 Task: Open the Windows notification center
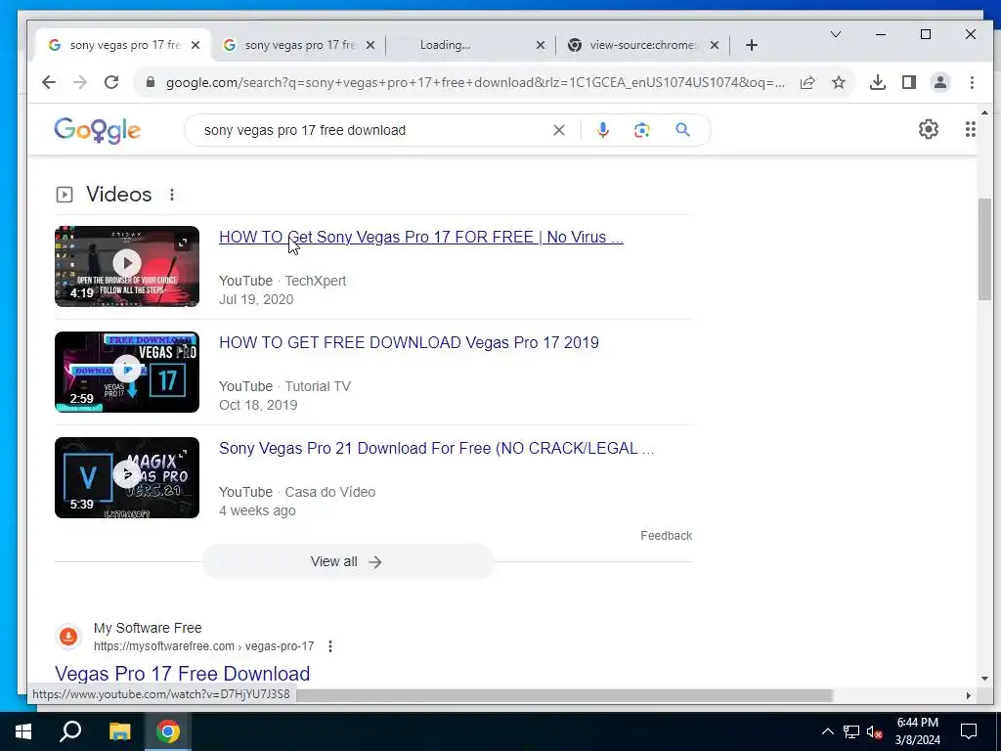coord(969,731)
